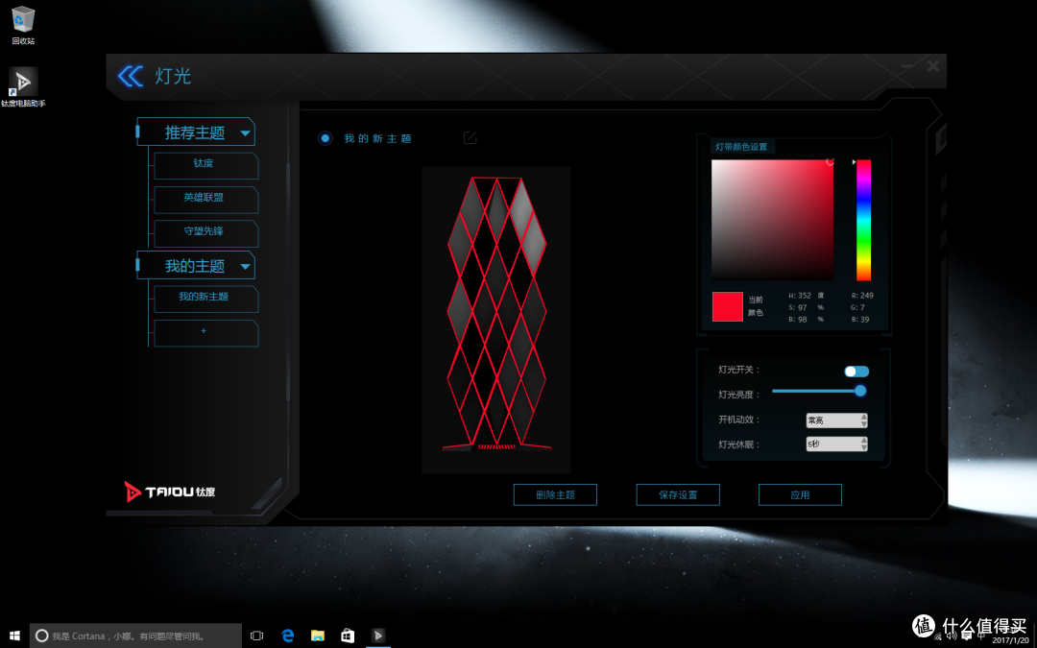Click the PC case preview image
Image resolution: width=1037 pixels, height=648 pixels.
pos(496,320)
